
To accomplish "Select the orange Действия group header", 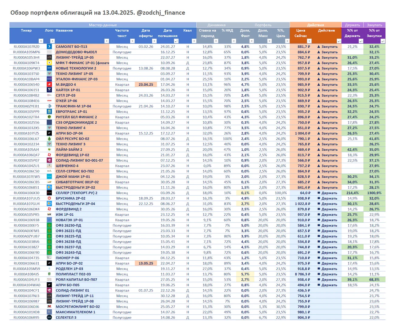I will [x=315, y=25].
